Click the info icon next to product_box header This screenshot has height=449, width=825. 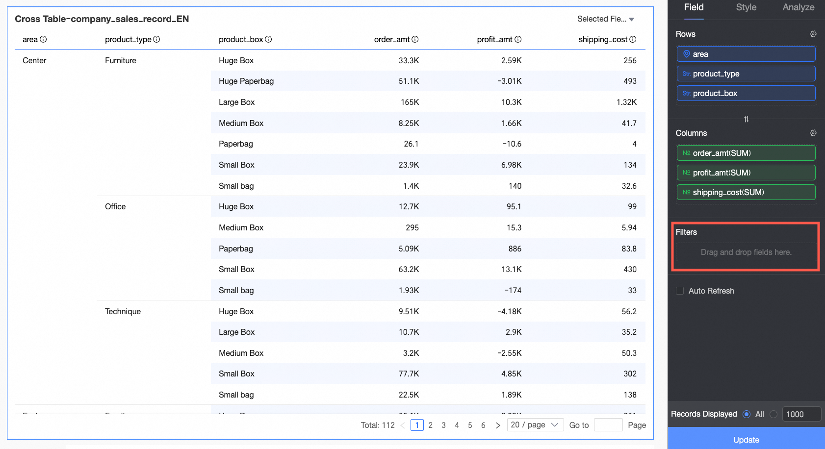point(268,39)
